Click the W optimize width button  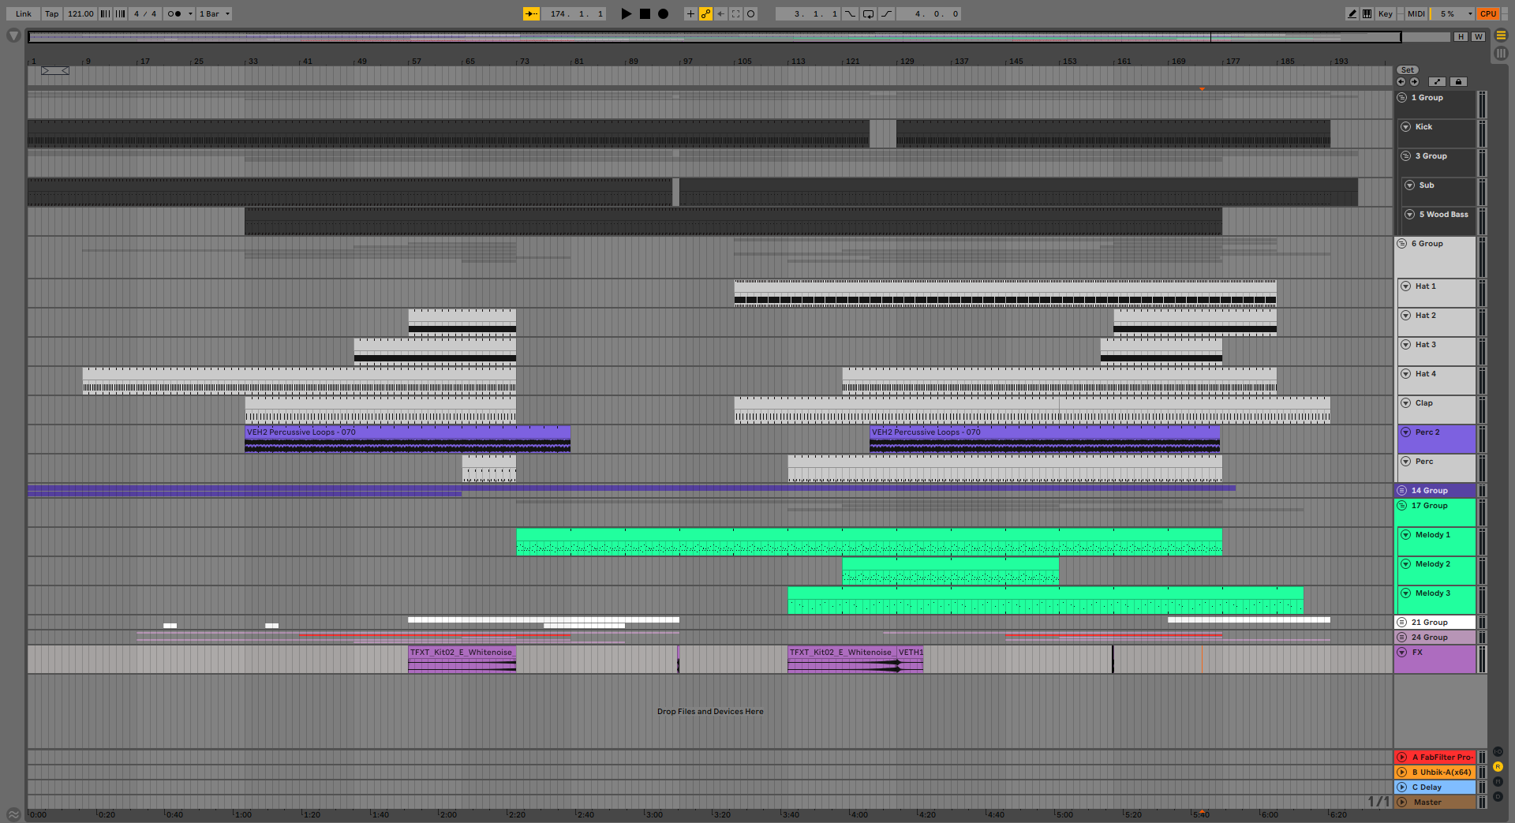[1478, 36]
